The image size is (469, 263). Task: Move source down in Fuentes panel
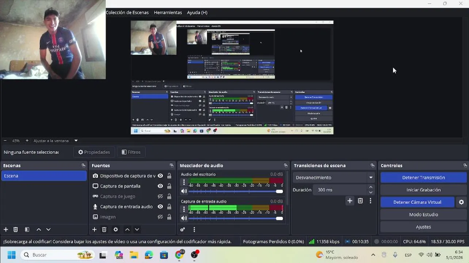[137, 229]
